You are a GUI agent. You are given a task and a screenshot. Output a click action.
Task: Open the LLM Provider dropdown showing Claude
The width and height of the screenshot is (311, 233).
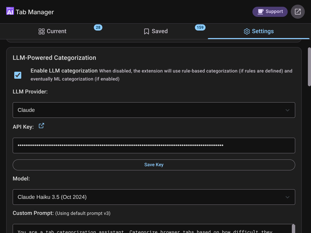[154, 110]
